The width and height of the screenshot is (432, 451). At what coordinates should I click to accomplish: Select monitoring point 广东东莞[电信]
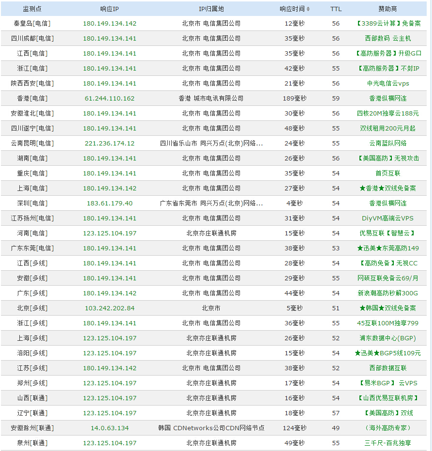click(32, 248)
